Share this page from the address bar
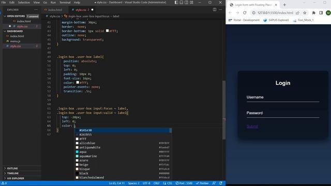The width and height of the screenshot is (331, 186). pos(297,13)
